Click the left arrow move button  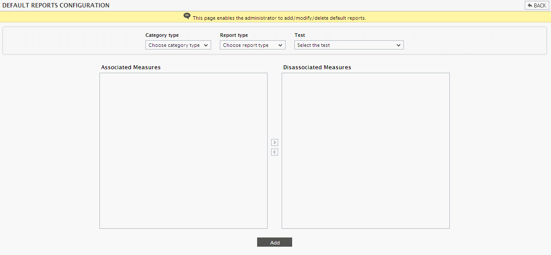point(275,152)
